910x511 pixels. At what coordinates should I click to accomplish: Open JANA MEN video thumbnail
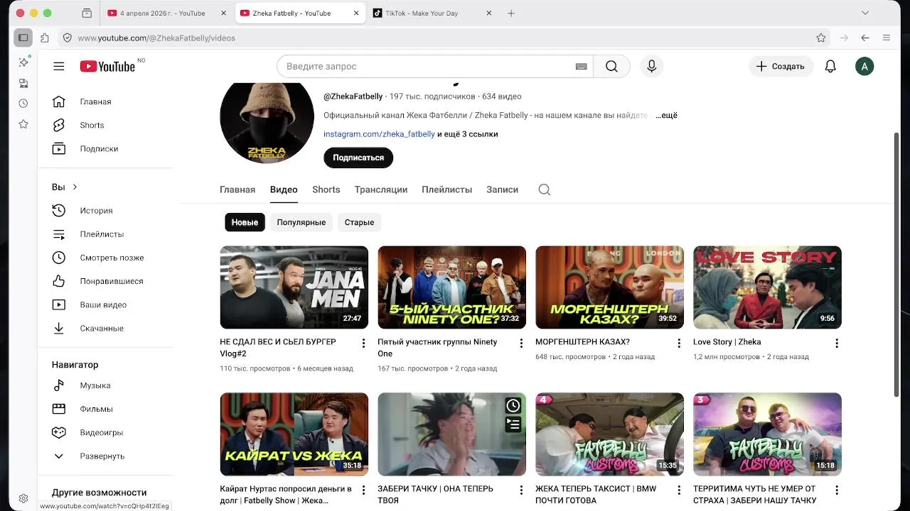(294, 287)
